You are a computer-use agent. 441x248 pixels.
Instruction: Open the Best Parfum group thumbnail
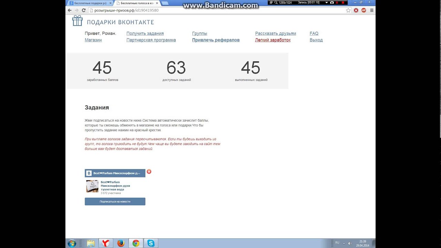click(x=92, y=186)
